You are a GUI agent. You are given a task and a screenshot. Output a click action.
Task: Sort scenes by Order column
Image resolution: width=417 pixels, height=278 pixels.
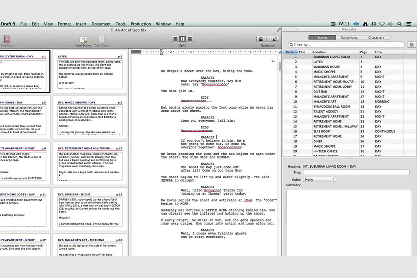tap(290, 52)
